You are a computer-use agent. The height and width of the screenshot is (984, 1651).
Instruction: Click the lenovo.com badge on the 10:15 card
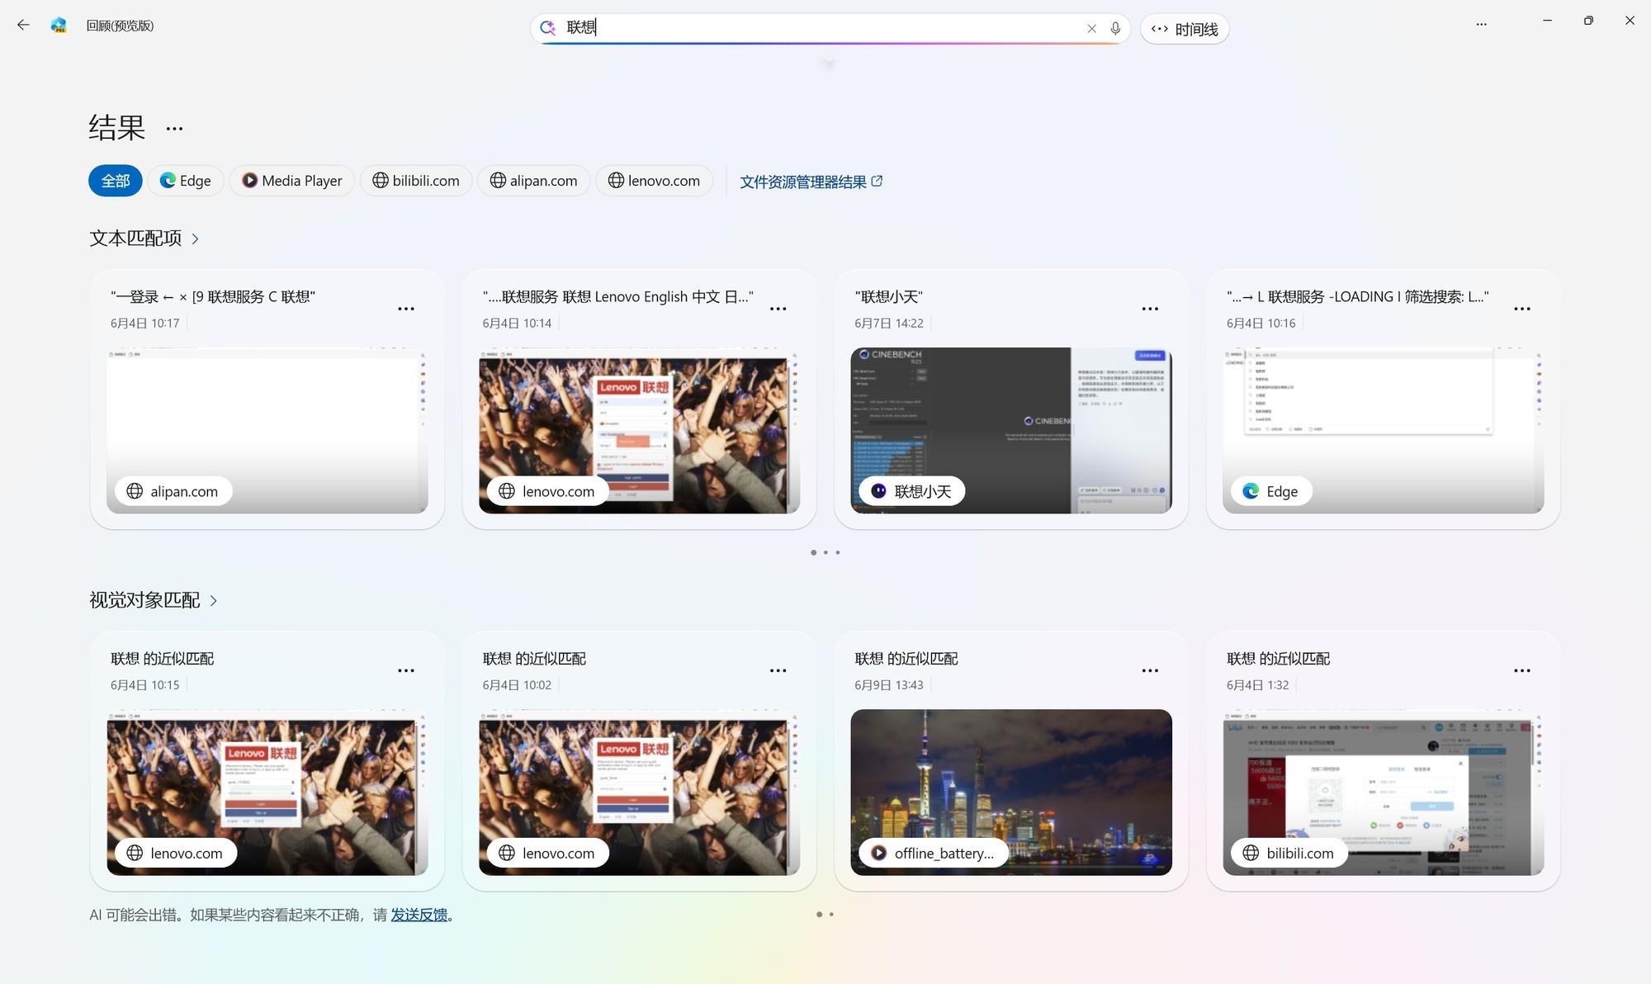(x=176, y=854)
